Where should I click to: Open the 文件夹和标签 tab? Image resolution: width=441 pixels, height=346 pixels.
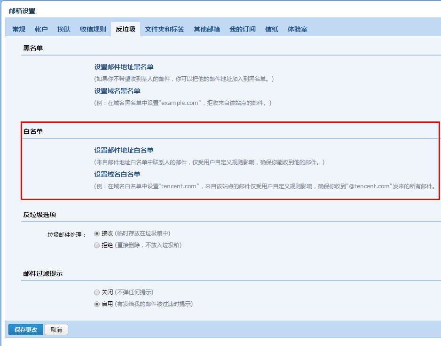coord(165,29)
